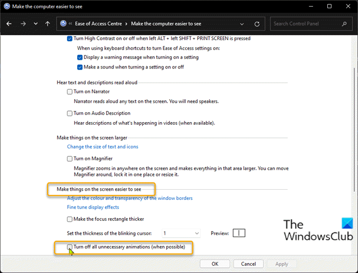Viewport: 358px width, 273px height.
Task: Click the search magnifier icon
Action: tap(344, 24)
